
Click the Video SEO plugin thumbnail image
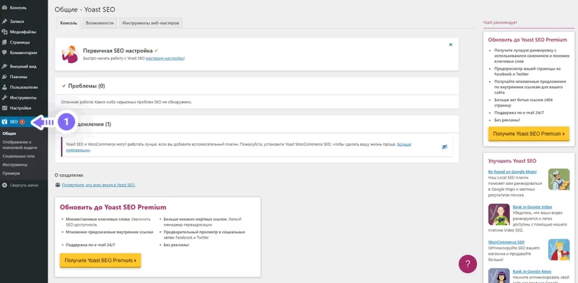(499, 215)
